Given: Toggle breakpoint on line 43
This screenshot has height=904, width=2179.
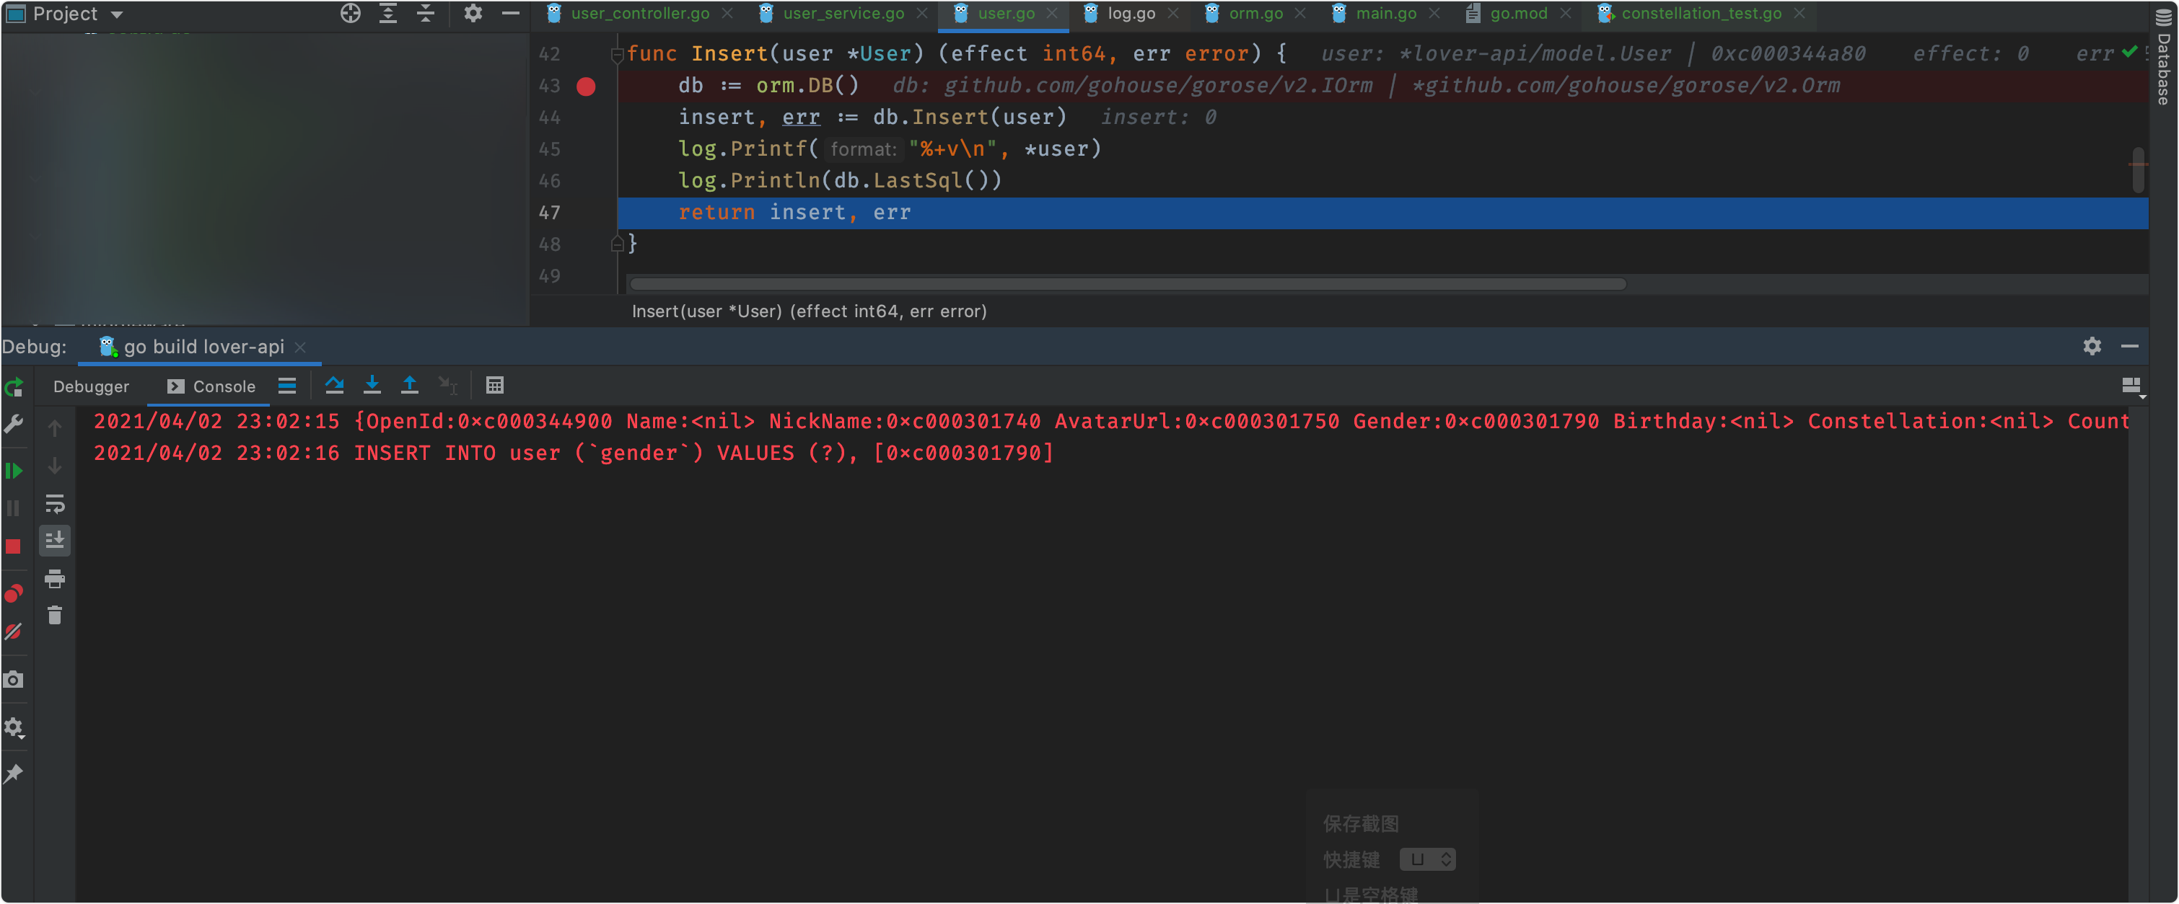Looking at the screenshot, I should [x=585, y=87].
